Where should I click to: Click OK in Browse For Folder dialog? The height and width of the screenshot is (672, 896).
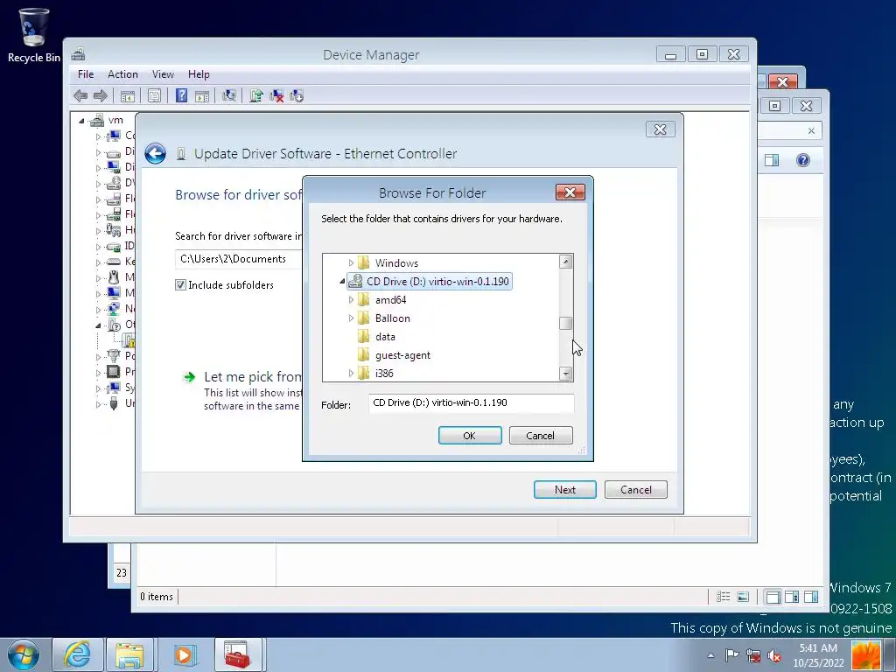[470, 436]
